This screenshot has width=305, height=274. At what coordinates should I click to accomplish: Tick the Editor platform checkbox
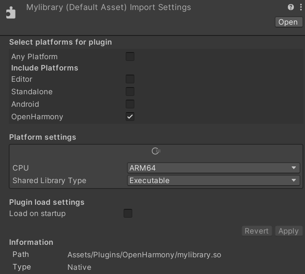click(130, 79)
